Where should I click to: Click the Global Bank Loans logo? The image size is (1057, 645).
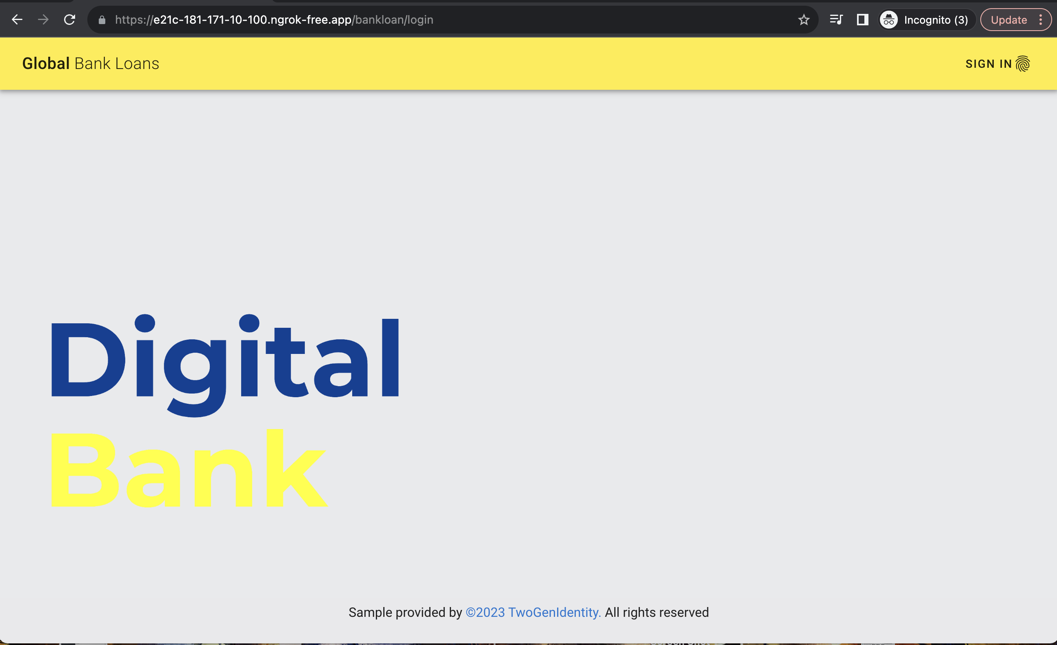(91, 64)
